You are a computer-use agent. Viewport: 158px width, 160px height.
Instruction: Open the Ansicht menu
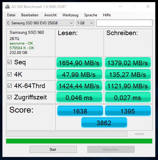(50, 15)
